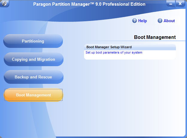
Task: Launch the Boot Manager Setup Wizard
Action: coord(109,47)
